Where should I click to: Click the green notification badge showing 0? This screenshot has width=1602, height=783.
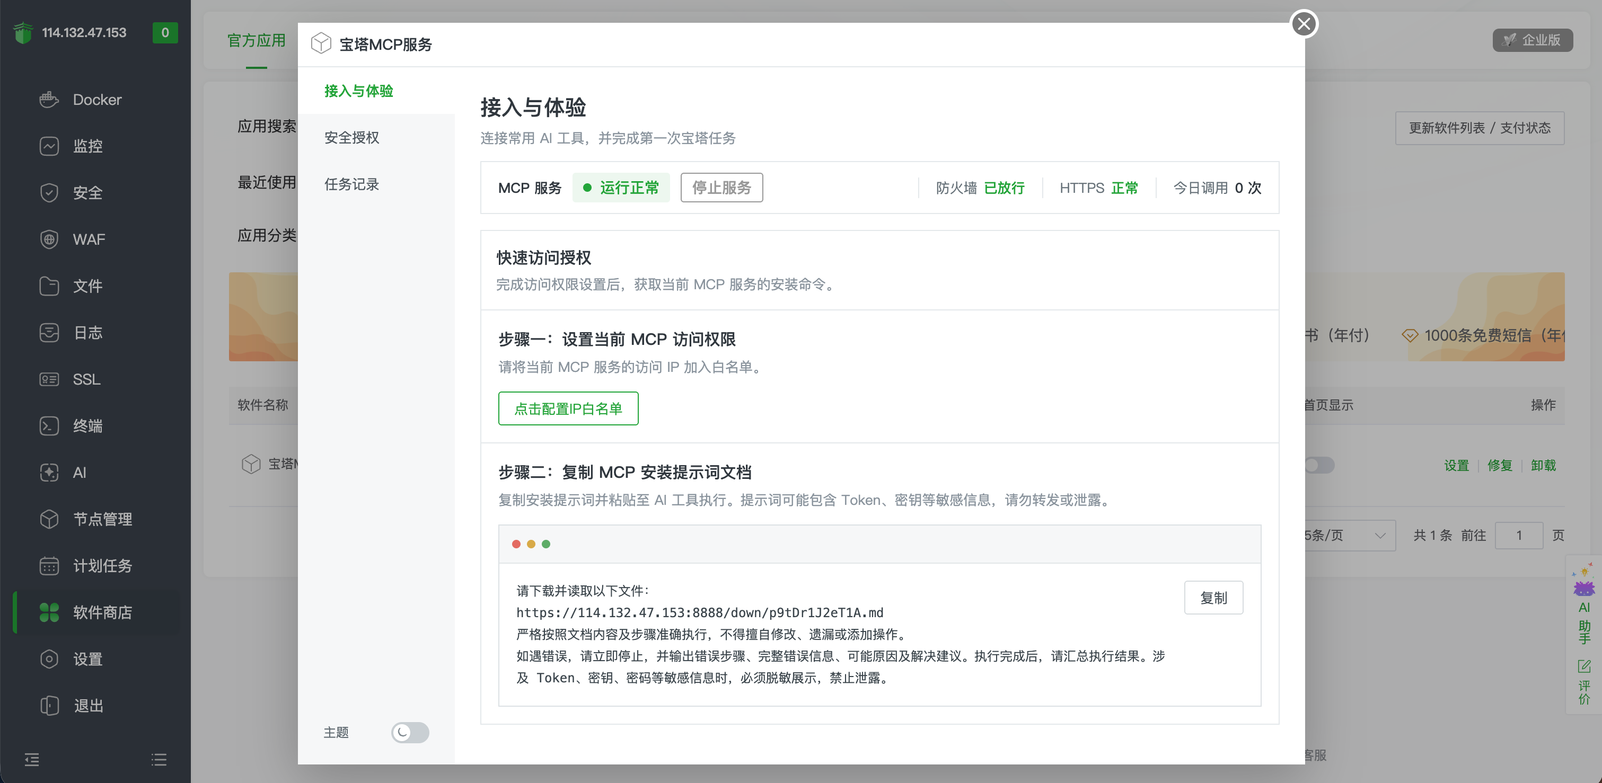165,32
